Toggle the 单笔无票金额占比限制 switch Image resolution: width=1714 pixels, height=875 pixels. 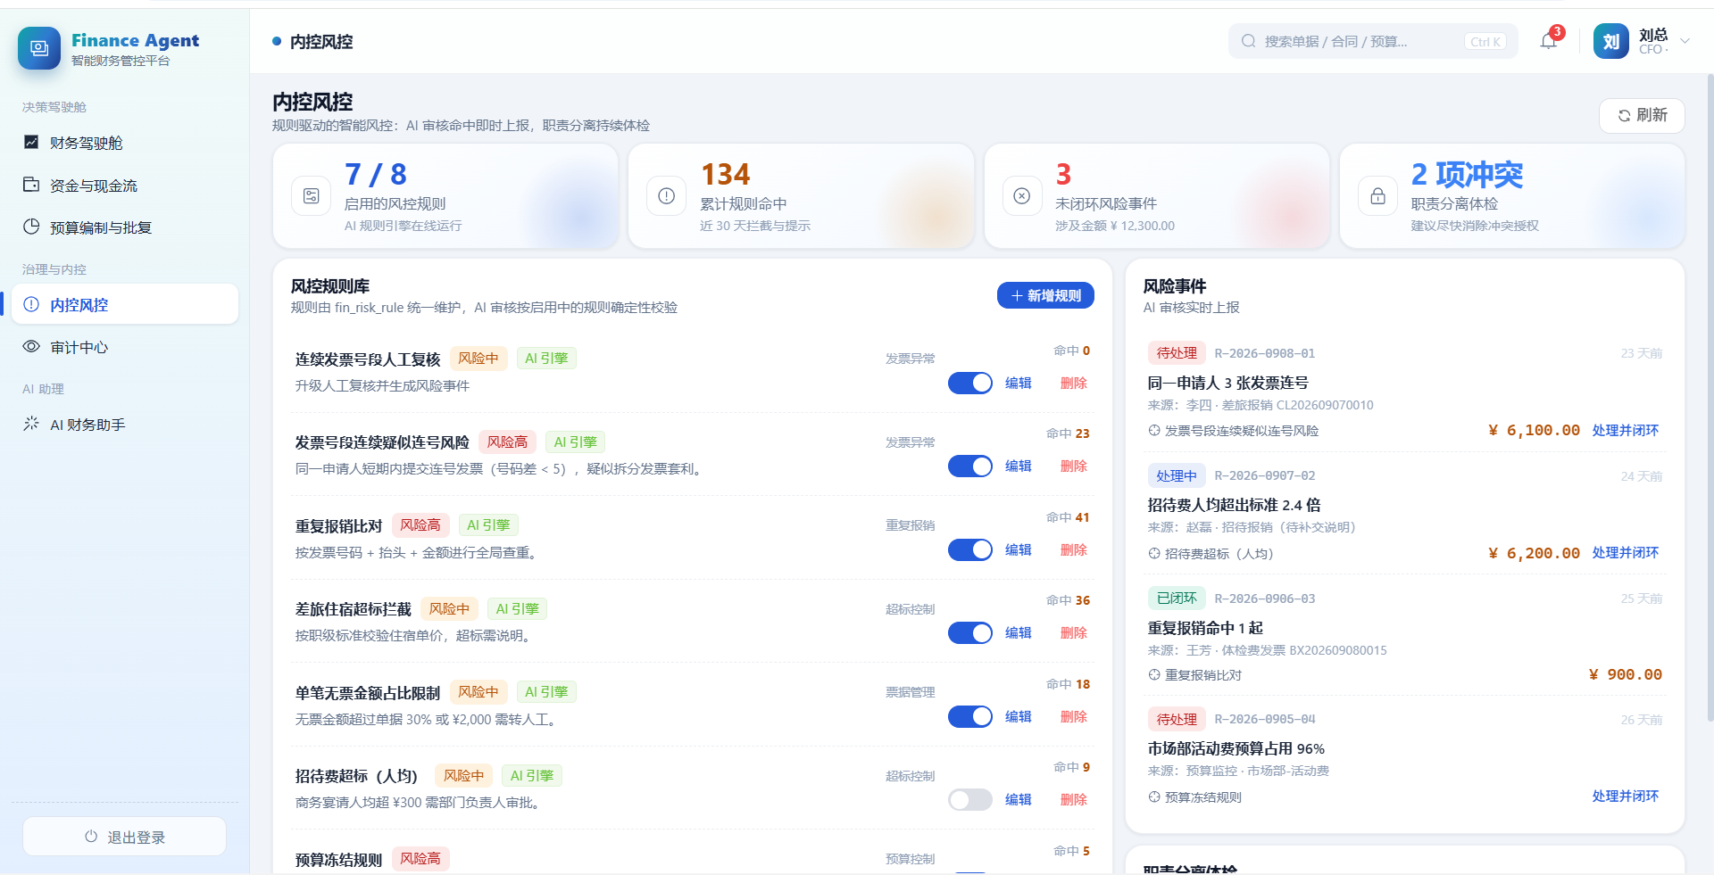click(970, 716)
